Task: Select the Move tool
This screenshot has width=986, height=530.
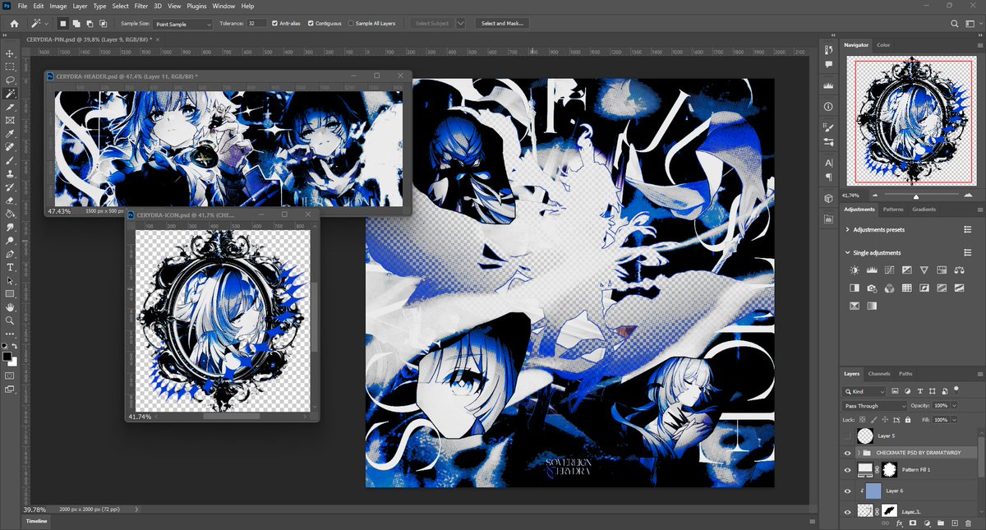Action: tap(10, 53)
